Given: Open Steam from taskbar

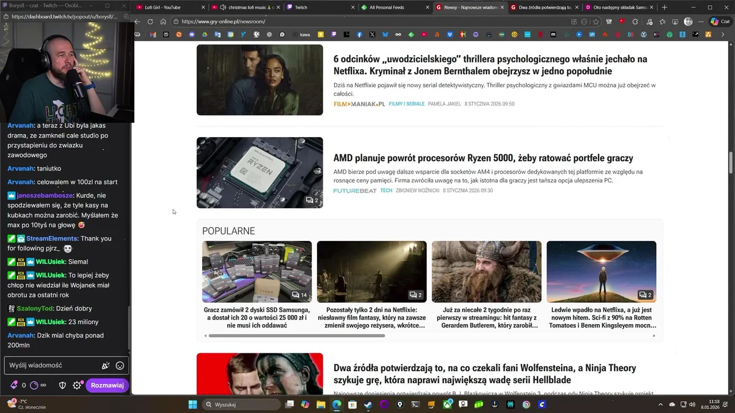Looking at the screenshot, I should coord(368,404).
